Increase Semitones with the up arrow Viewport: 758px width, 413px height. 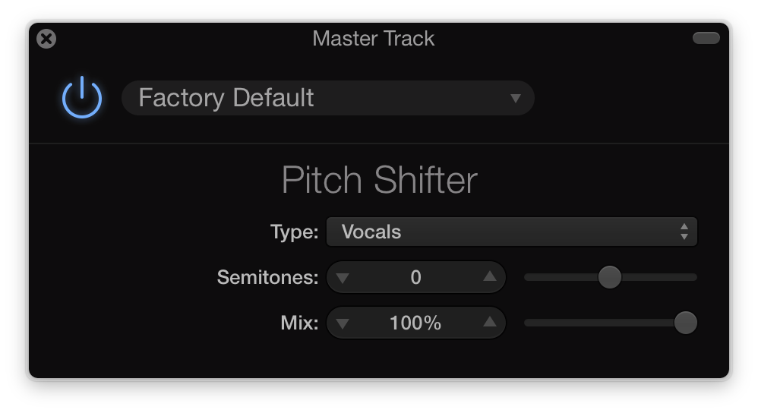point(490,276)
